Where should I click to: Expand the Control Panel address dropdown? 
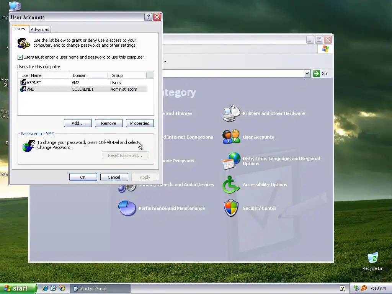[x=307, y=73]
